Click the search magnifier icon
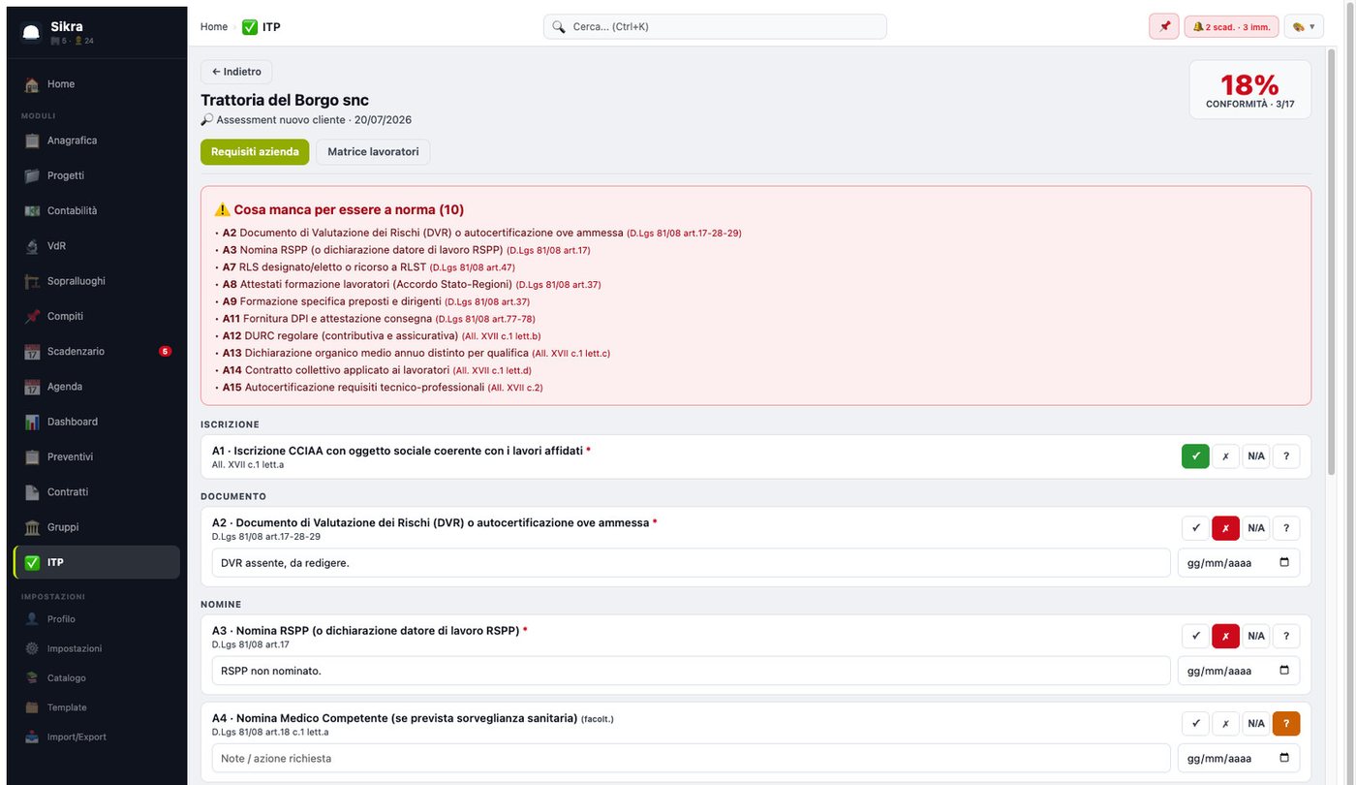1356x785 pixels. [x=559, y=27]
